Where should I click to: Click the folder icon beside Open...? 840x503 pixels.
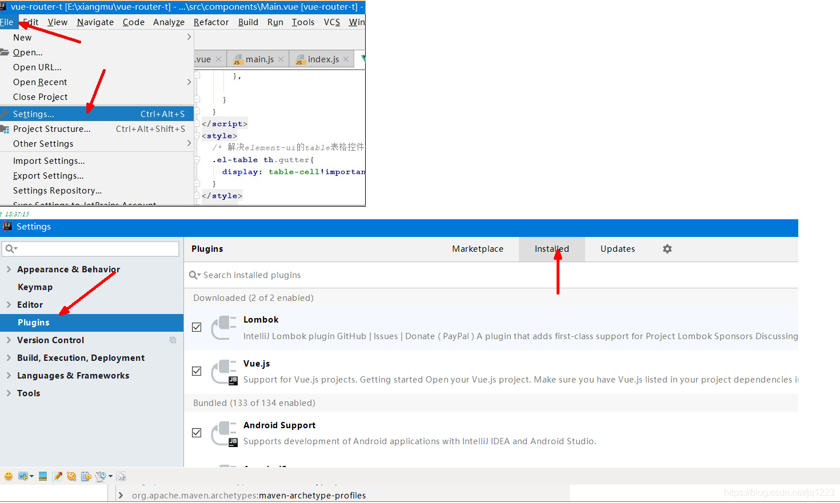coord(5,53)
